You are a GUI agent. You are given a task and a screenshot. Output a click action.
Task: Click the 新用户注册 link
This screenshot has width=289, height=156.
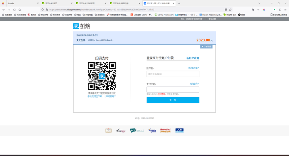(x=193, y=58)
